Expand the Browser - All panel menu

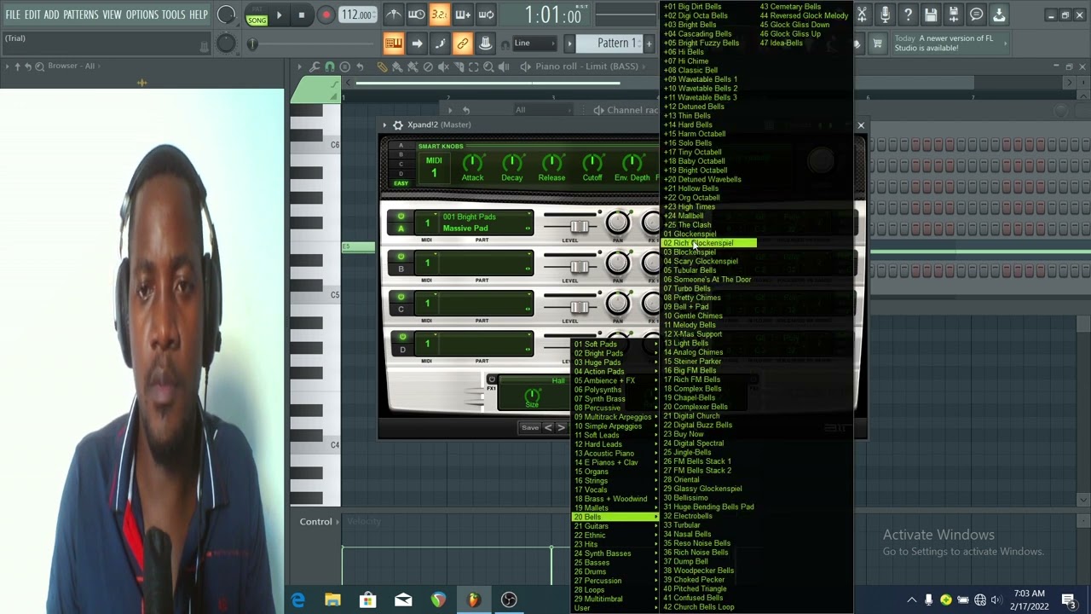7,66
